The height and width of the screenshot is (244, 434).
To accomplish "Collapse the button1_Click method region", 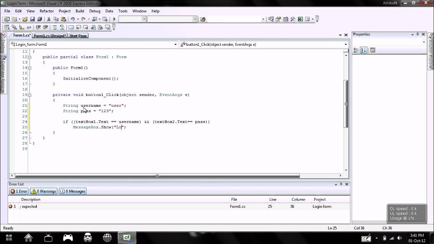I will pyautogui.click(x=30, y=95).
